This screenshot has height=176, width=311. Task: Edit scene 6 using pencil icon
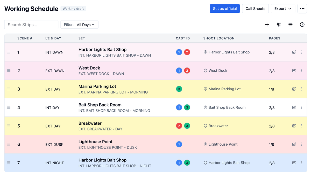[x=294, y=144]
